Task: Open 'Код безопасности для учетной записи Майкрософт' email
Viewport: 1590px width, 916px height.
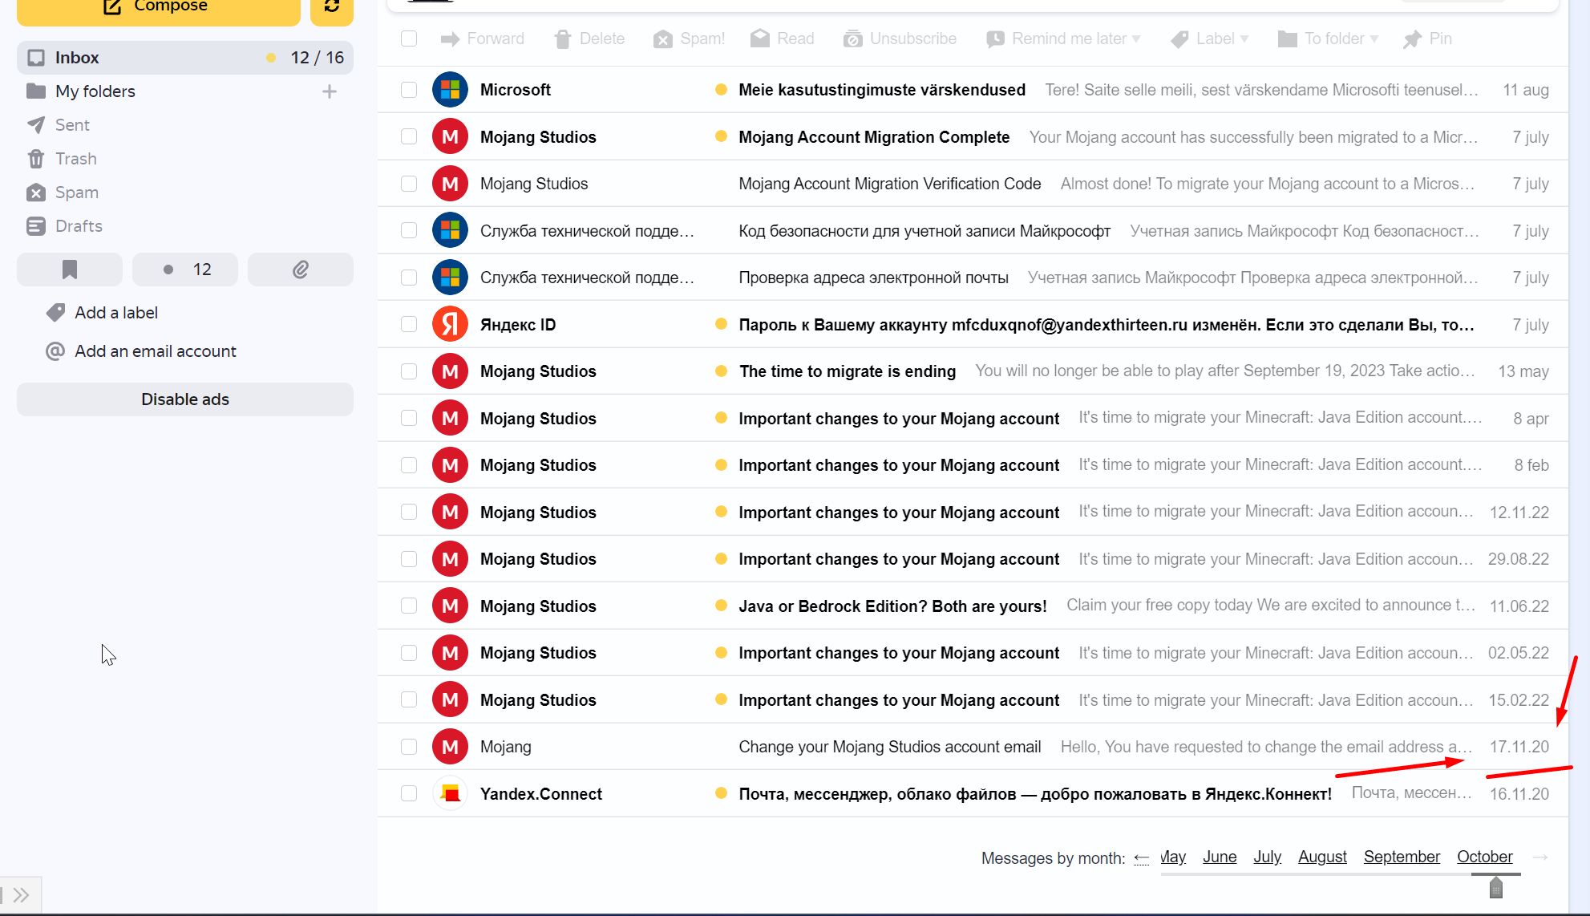Action: pos(924,231)
